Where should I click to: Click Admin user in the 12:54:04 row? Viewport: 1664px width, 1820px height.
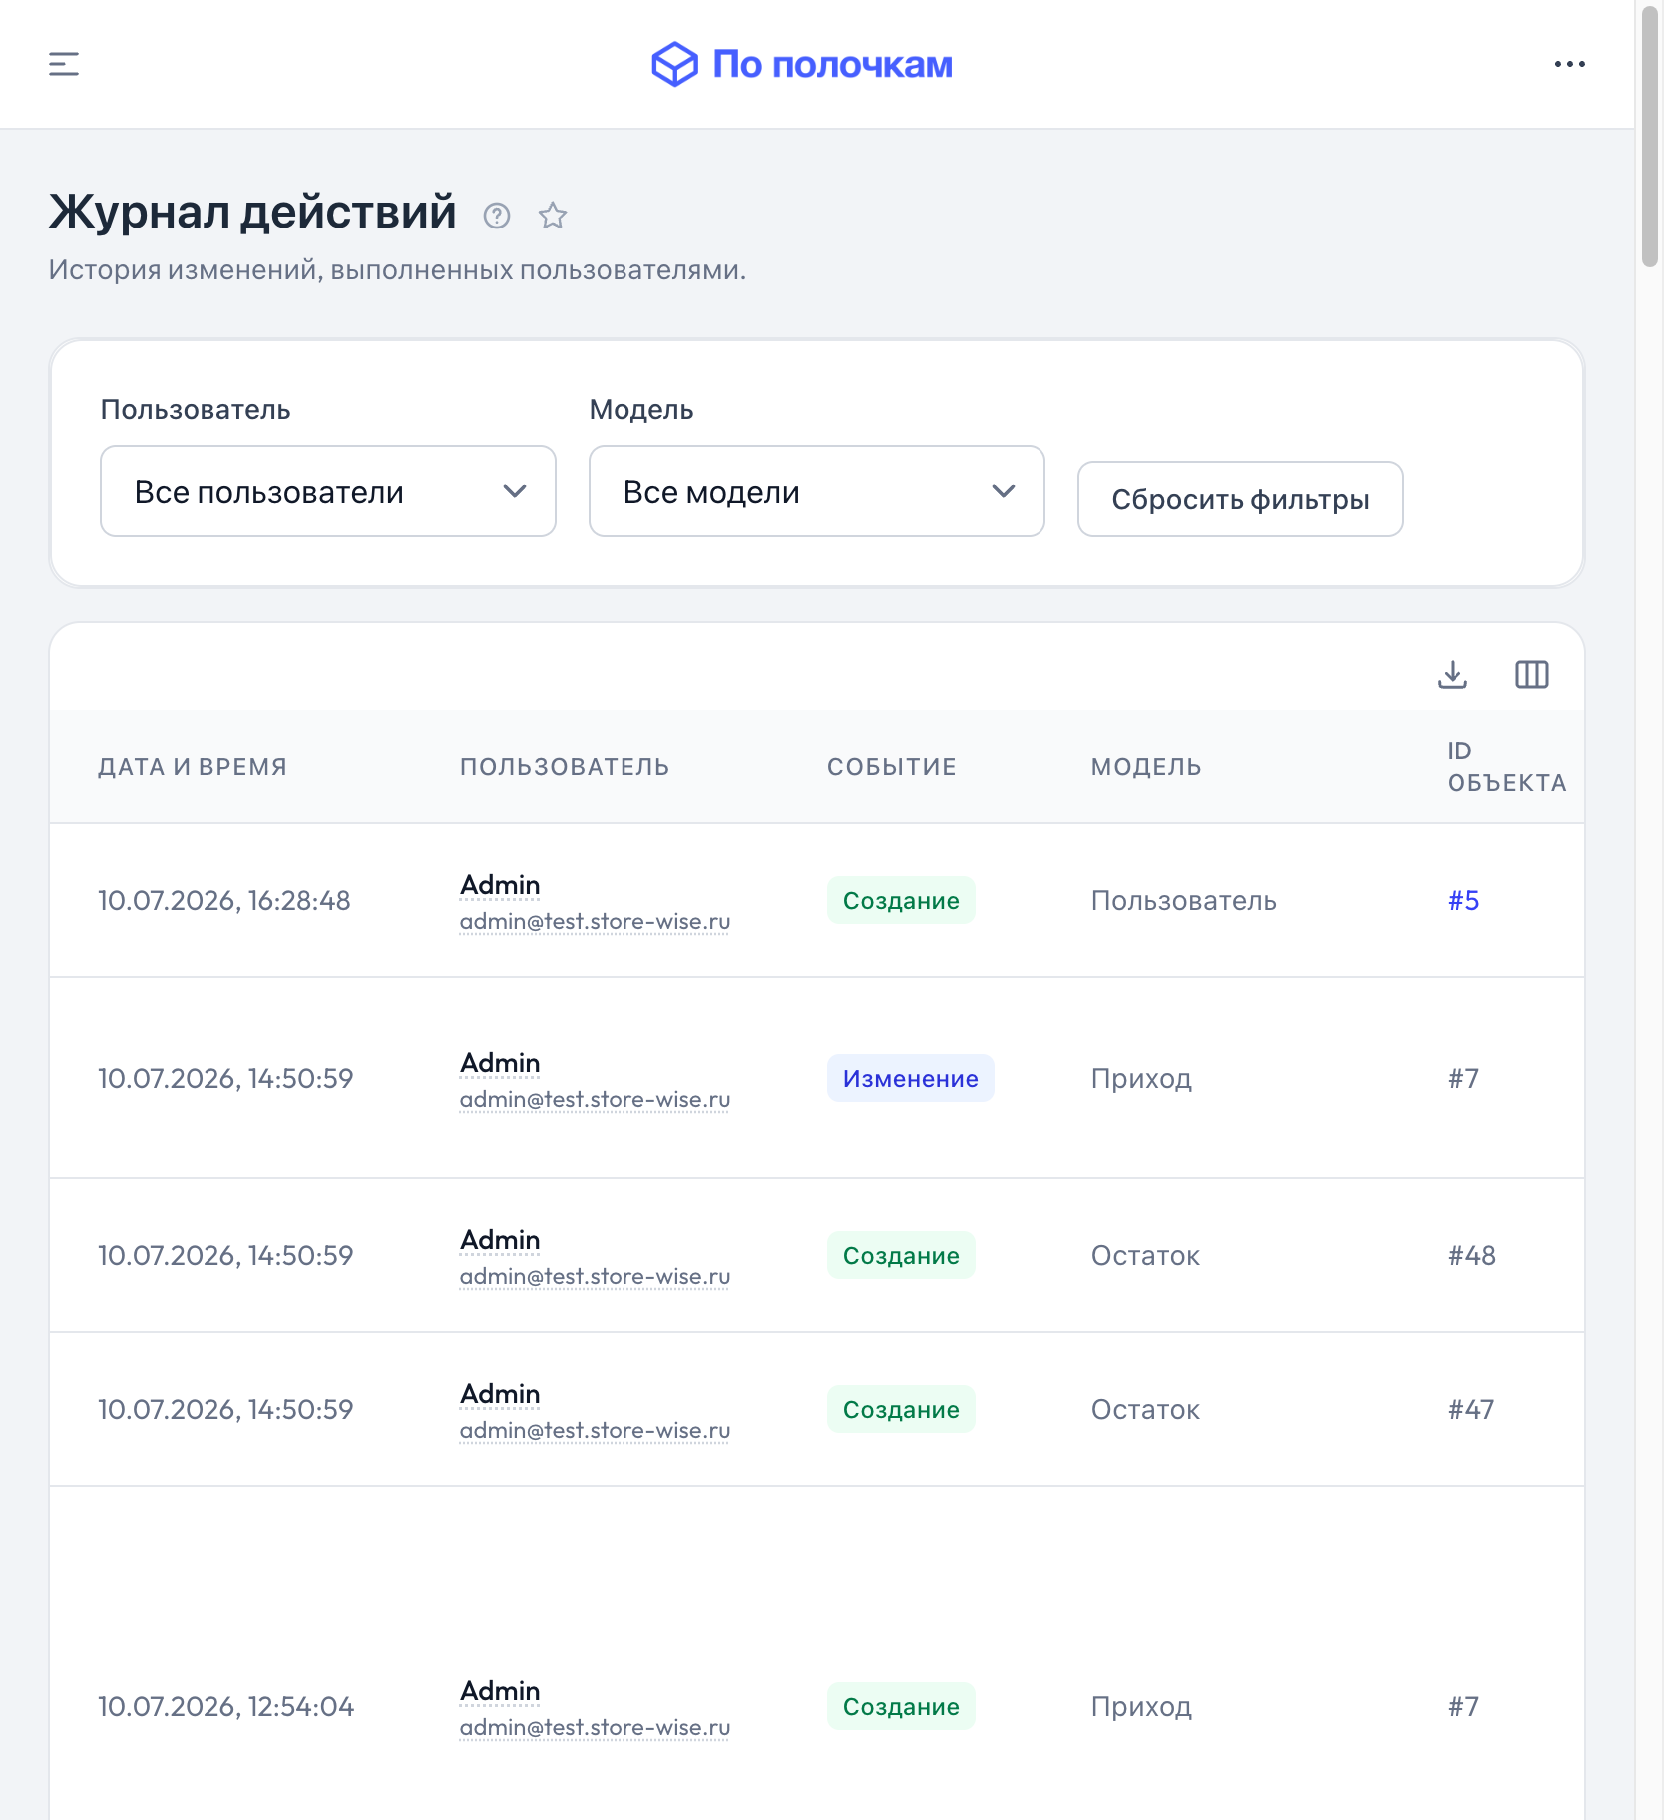(500, 1691)
